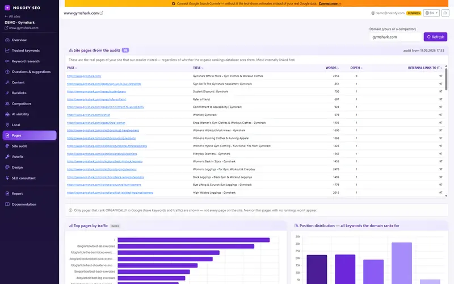Viewport: 454px width, 284px height.
Task: Click the Local map pin icon
Action: tap(7, 125)
